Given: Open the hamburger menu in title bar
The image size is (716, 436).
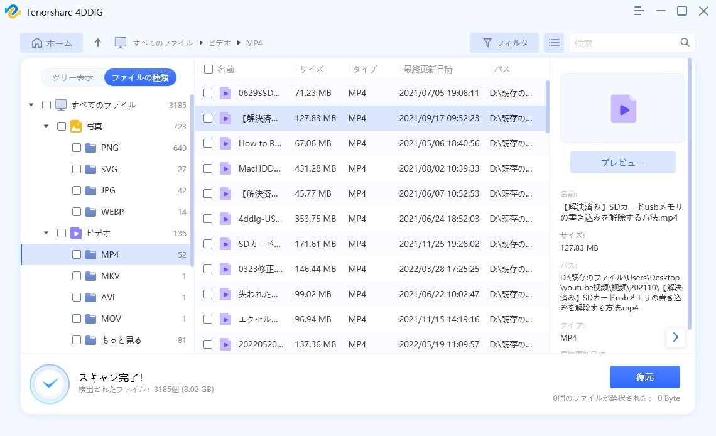Looking at the screenshot, I should tap(639, 11).
